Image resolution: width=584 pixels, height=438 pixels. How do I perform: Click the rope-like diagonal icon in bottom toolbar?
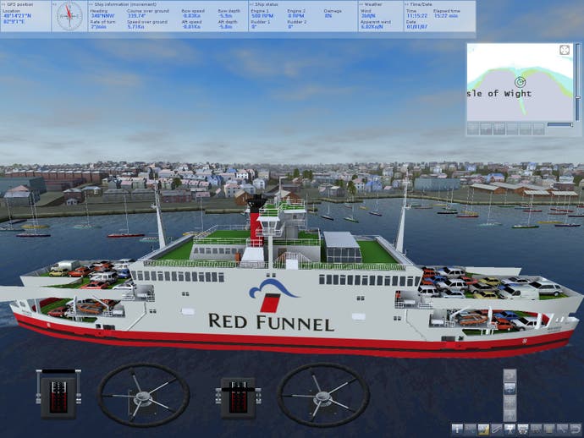(497, 429)
